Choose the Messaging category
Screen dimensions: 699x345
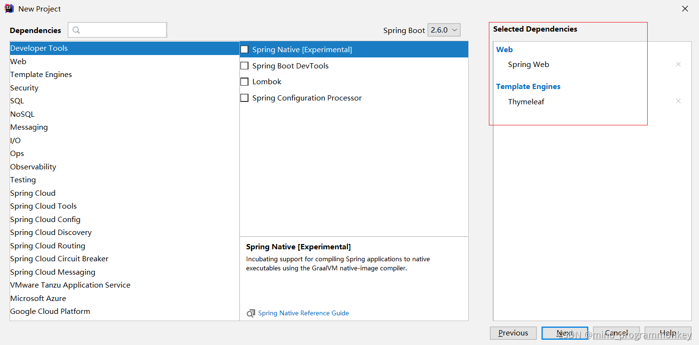(125, 127)
